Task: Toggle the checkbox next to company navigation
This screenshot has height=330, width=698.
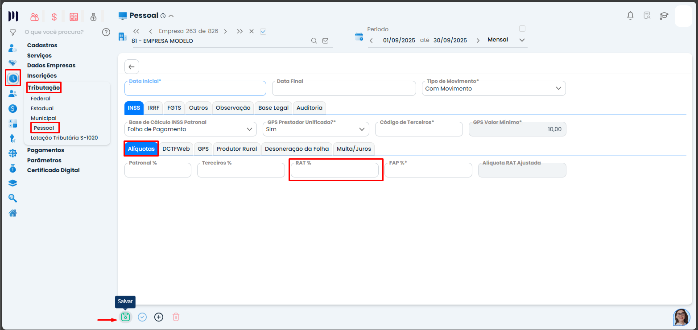Action: click(x=263, y=31)
